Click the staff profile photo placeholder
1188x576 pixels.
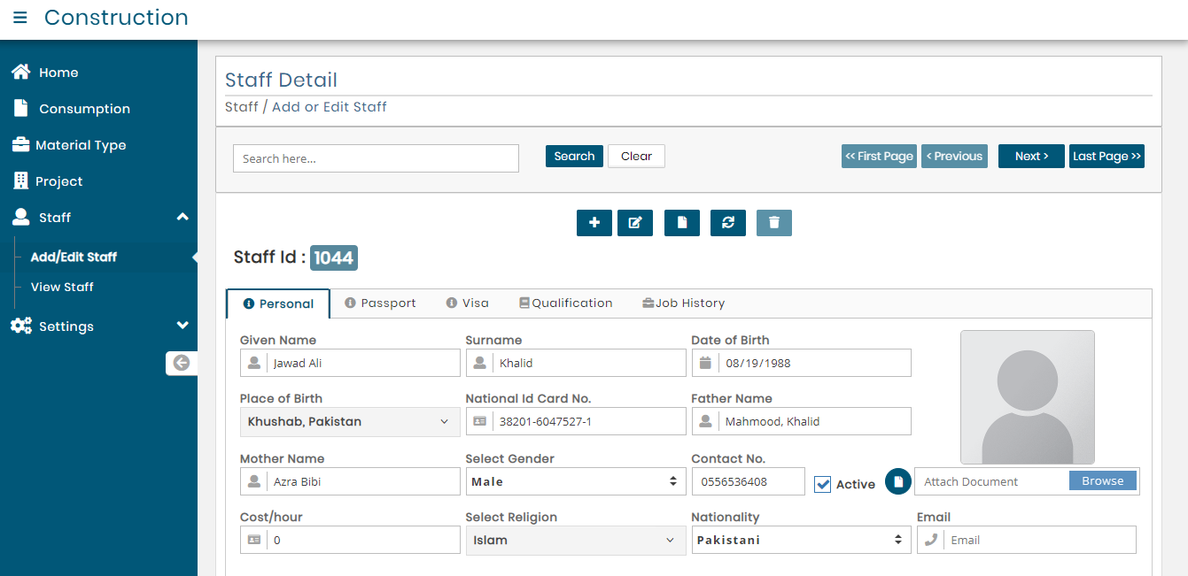click(1027, 397)
